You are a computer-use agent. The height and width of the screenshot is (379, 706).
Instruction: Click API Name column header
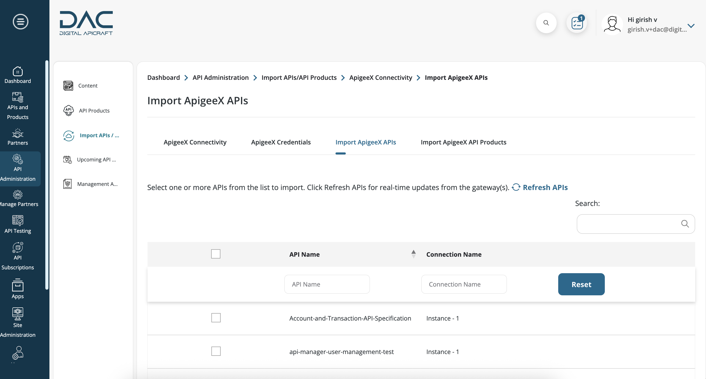click(x=304, y=255)
